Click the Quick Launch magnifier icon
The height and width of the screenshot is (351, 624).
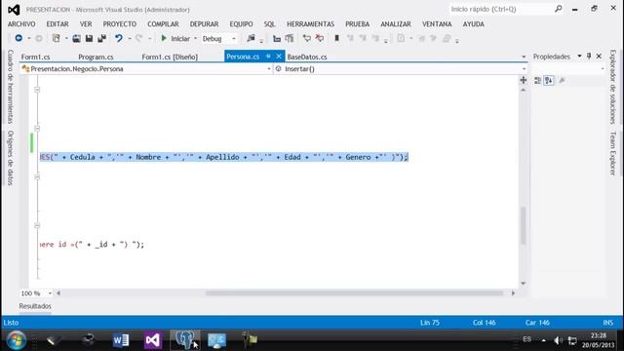(x=559, y=9)
